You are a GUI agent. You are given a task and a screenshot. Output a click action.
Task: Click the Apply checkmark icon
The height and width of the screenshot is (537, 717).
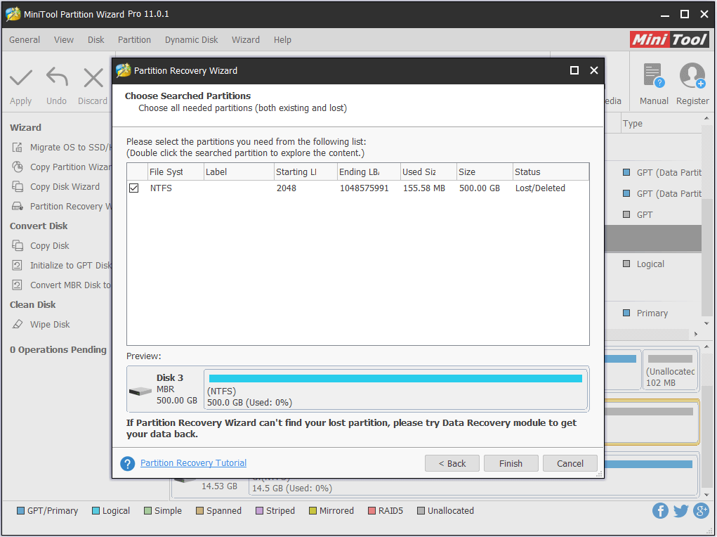pyautogui.click(x=21, y=77)
